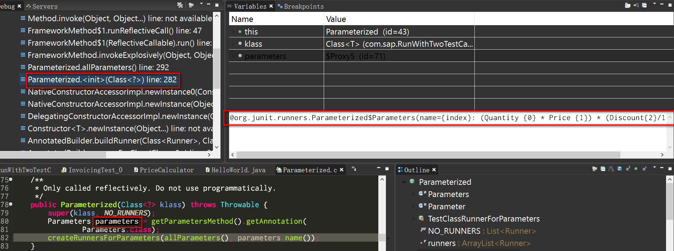Viewport: 674px width, 251px height.
Task: Expand the Parameters node in Outline
Action: pyautogui.click(x=413, y=194)
